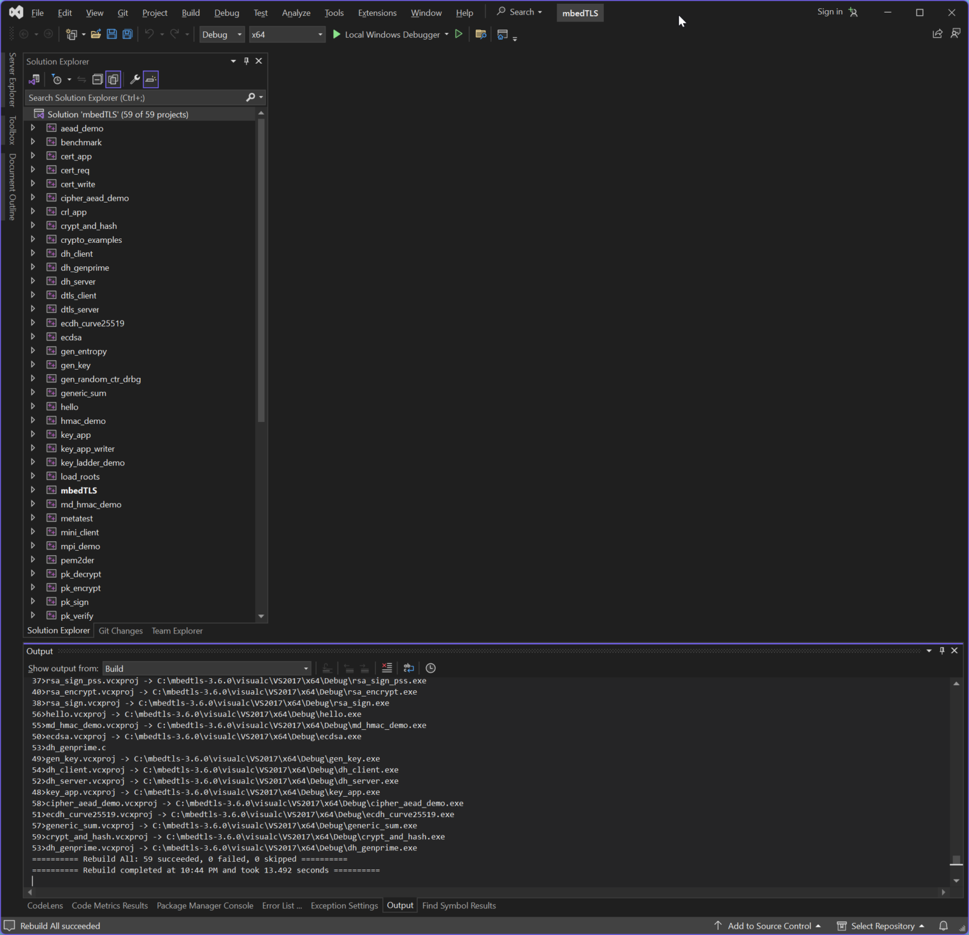Click Add to Source Control

(770, 926)
